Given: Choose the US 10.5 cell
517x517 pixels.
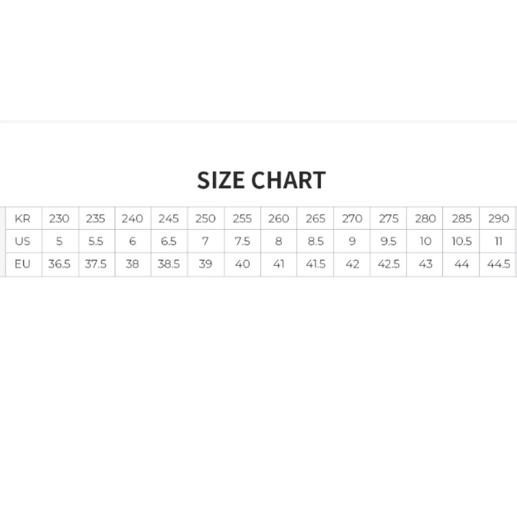Looking at the screenshot, I should tap(461, 241).
